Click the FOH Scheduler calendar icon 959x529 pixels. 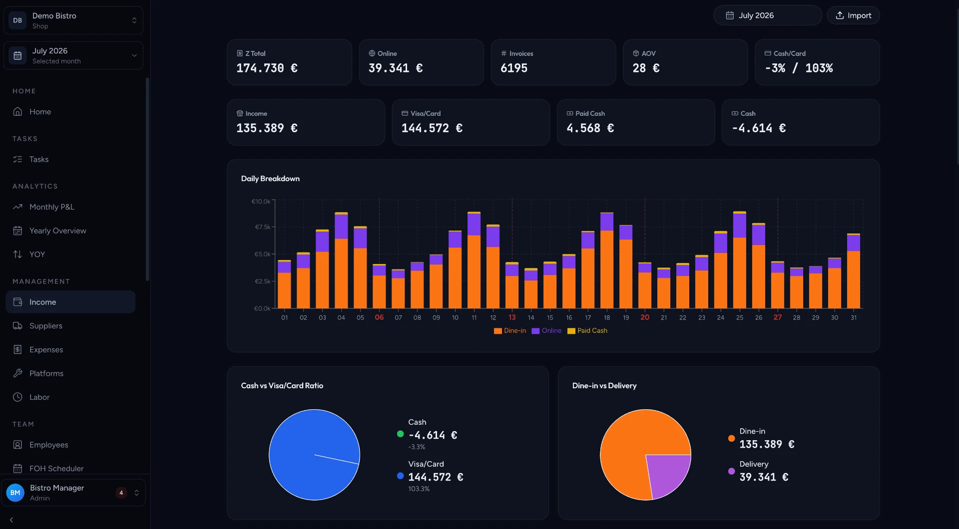(x=17, y=469)
